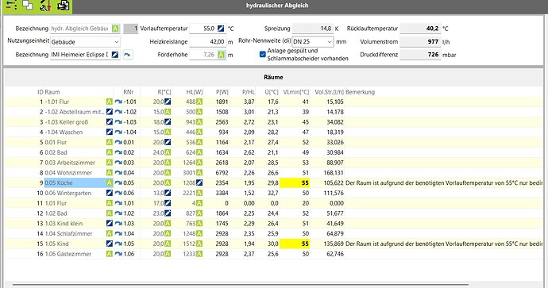The height and width of the screenshot is (288, 548).
Task: Click the Druckdifferenz value 726
Action: [x=420, y=55]
